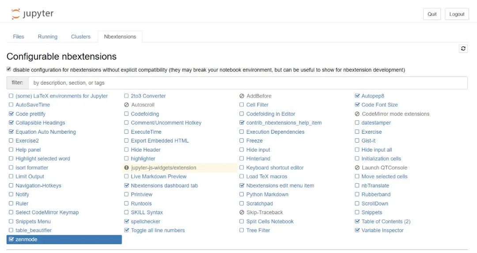The width and height of the screenshot is (477, 253).
Task: Disable the Variable Inspector checkbox
Action: 357,230
